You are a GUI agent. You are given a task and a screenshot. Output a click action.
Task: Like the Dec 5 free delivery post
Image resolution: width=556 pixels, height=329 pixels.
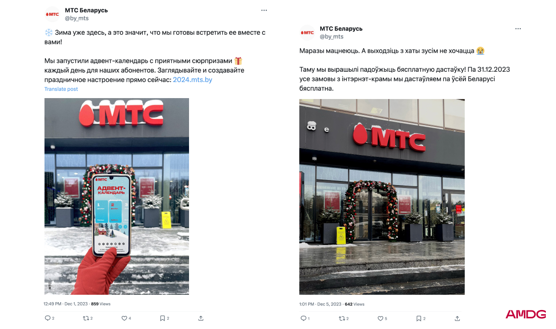[380, 318]
